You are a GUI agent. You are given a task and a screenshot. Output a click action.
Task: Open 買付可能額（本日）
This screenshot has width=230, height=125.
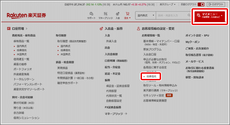(x=24, y=103)
